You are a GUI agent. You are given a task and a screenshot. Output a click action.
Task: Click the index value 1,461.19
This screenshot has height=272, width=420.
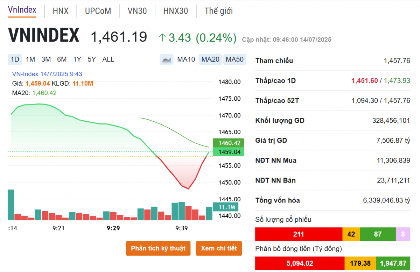click(x=119, y=37)
